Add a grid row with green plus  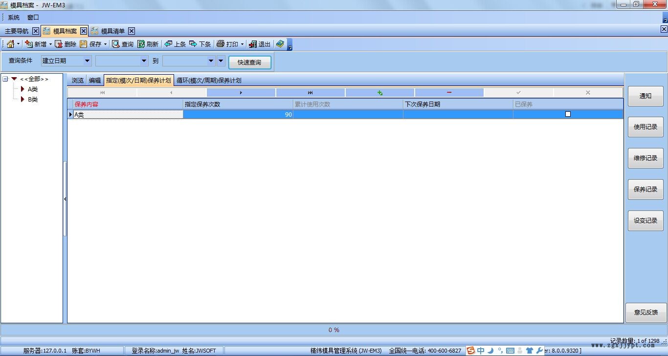pos(379,93)
